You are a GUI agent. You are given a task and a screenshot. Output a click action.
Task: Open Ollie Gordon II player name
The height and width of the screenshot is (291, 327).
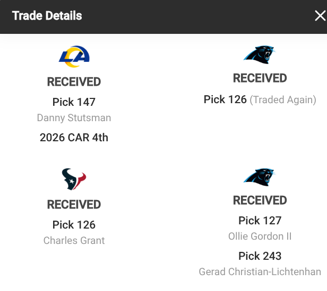pos(260,237)
